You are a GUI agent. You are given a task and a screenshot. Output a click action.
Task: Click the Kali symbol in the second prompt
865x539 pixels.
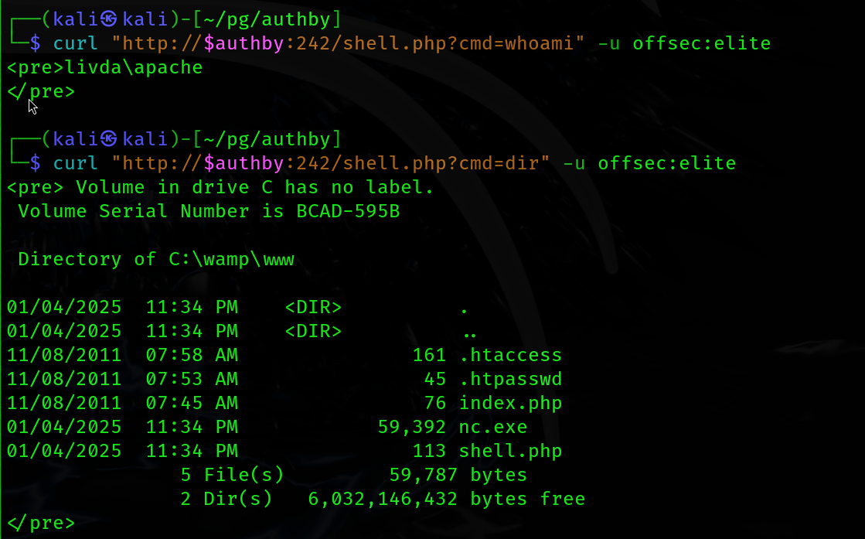(110, 139)
